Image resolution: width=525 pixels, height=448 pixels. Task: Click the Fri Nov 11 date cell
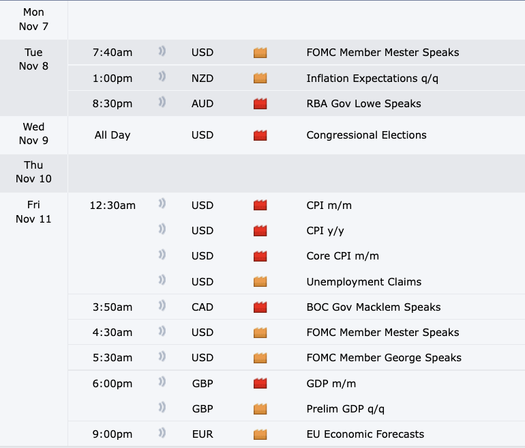pyautogui.click(x=33, y=212)
